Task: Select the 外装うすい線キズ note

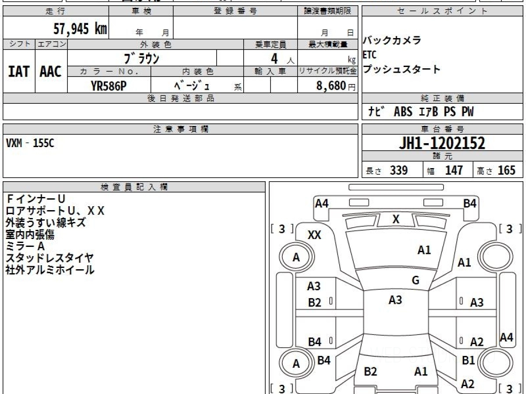Action: [x=46, y=222]
